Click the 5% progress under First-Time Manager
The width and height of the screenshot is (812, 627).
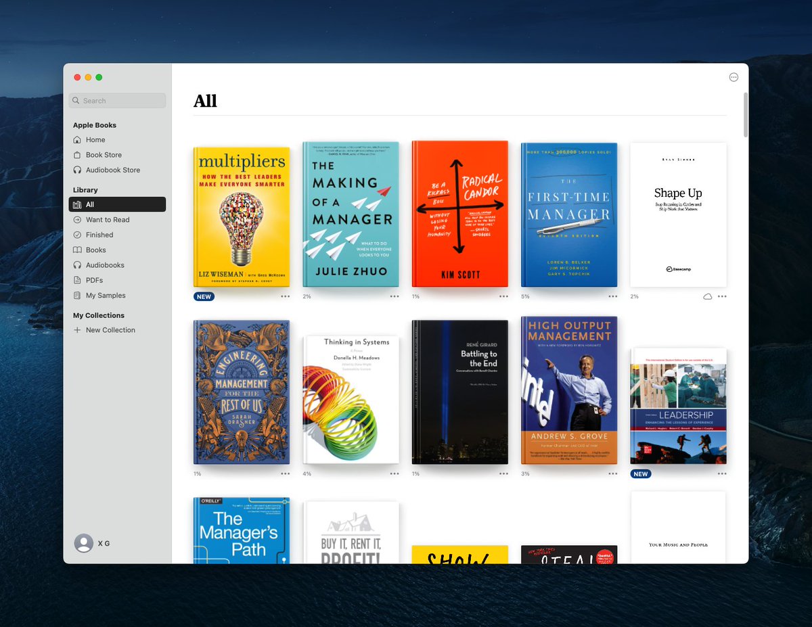point(525,296)
